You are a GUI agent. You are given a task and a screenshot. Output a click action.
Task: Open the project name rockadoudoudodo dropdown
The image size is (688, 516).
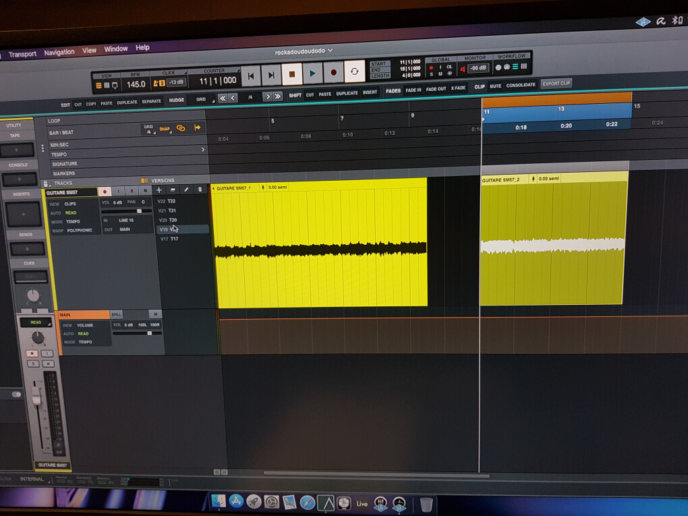click(x=304, y=51)
